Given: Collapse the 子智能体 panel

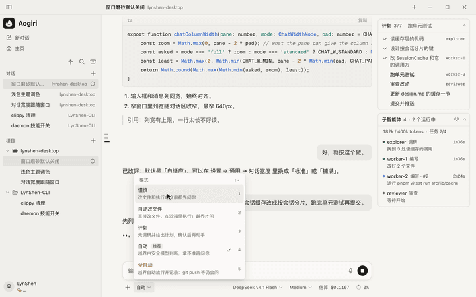Looking at the screenshot, I should pyautogui.click(x=464, y=119).
